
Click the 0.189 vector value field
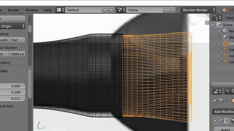[x=12, y=92]
